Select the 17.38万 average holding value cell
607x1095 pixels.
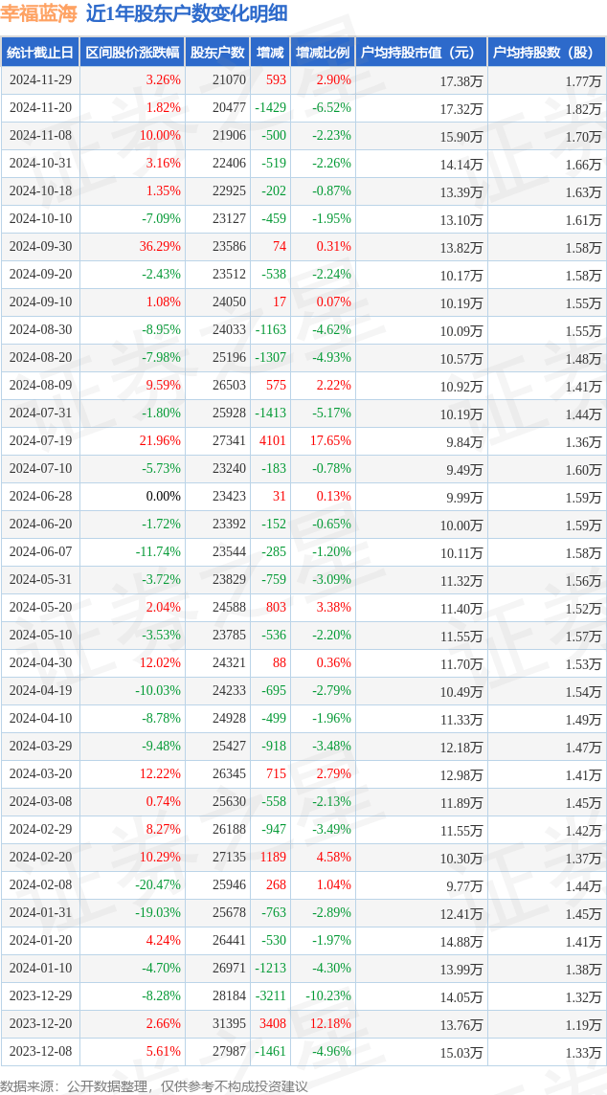tap(461, 81)
